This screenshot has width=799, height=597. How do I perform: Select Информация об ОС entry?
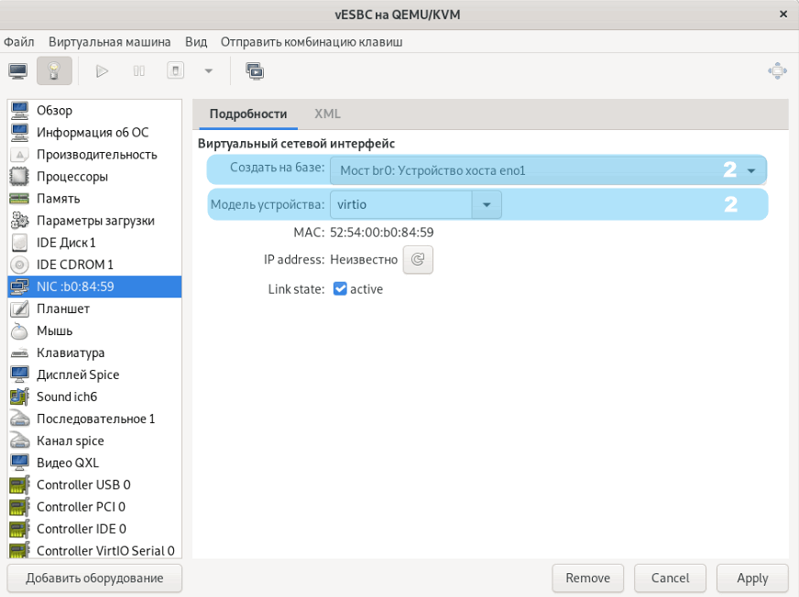(94, 133)
